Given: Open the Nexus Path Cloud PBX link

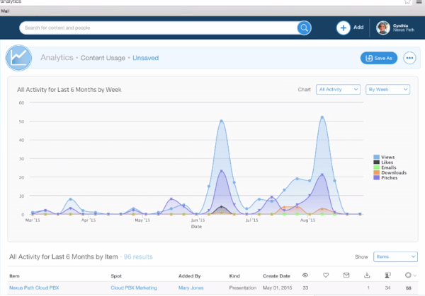Looking at the screenshot, I should 34,288.
